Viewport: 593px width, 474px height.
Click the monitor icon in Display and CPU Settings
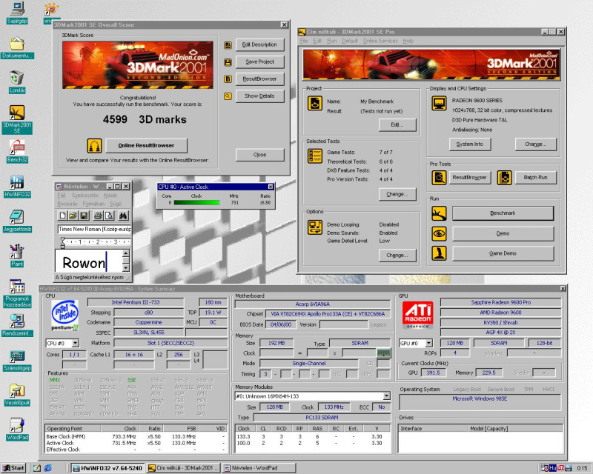[x=439, y=103]
